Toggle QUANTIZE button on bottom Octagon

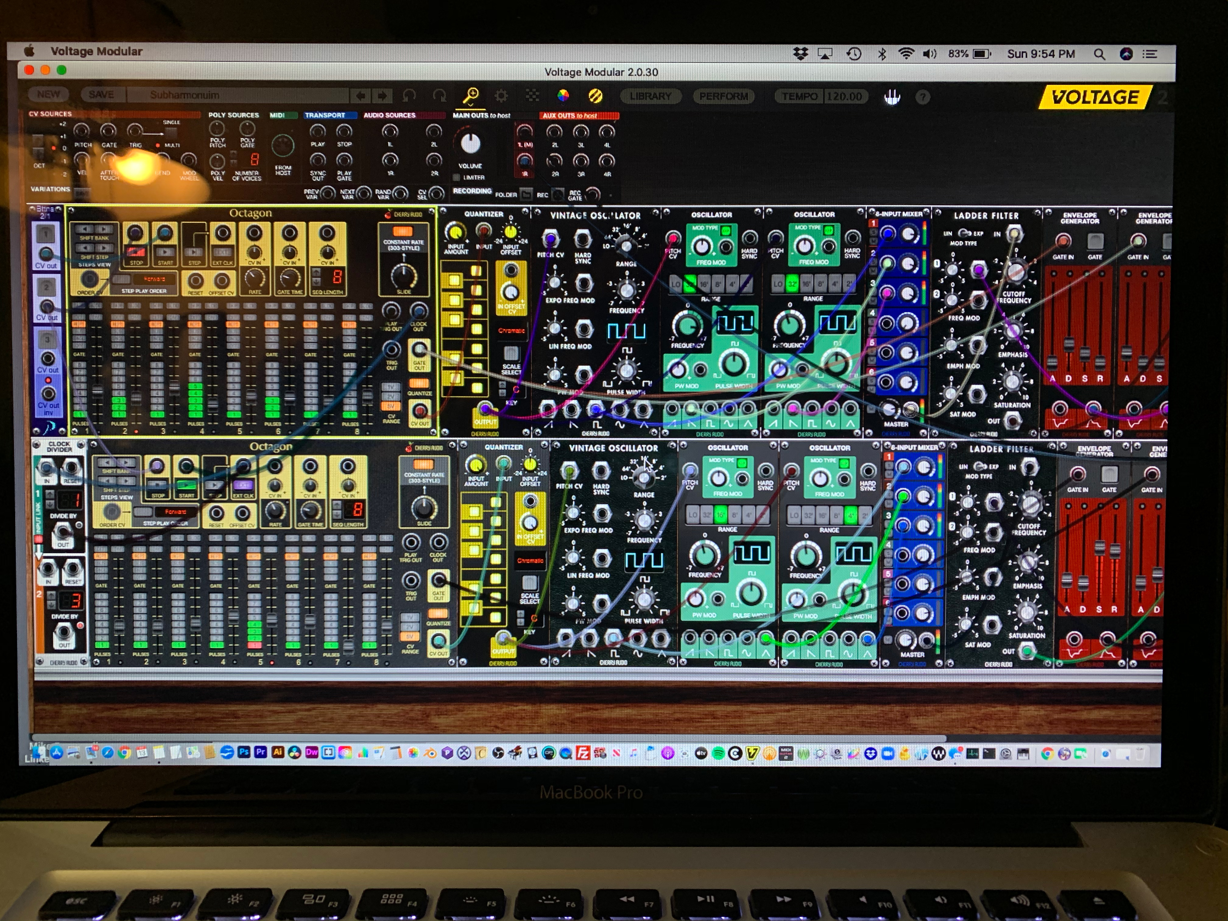pos(438,613)
